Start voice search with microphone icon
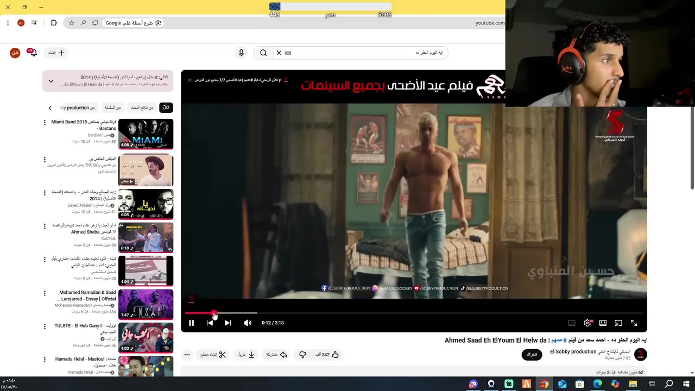 click(241, 53)
